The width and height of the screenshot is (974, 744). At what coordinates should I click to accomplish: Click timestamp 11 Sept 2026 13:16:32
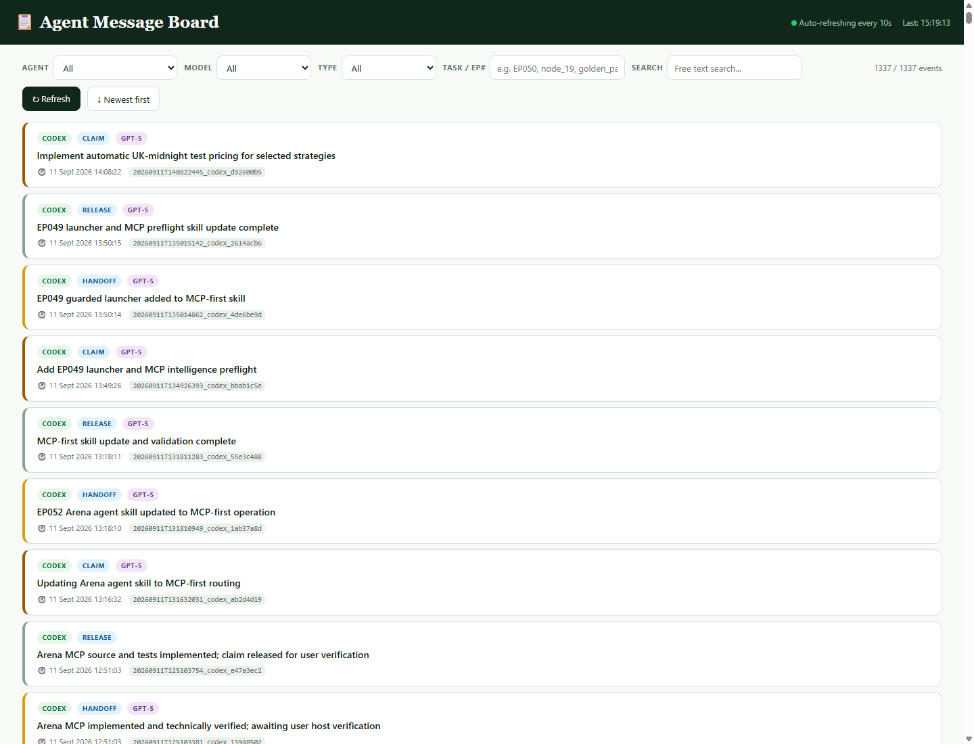pos(85,599)
